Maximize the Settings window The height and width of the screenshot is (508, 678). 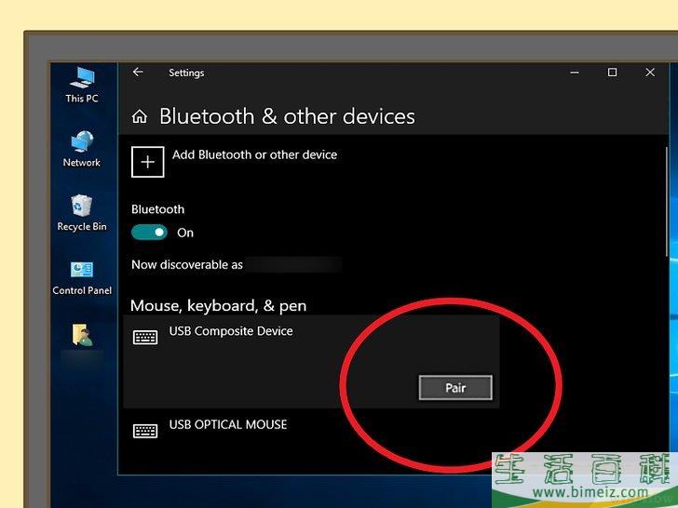(612, 73)
